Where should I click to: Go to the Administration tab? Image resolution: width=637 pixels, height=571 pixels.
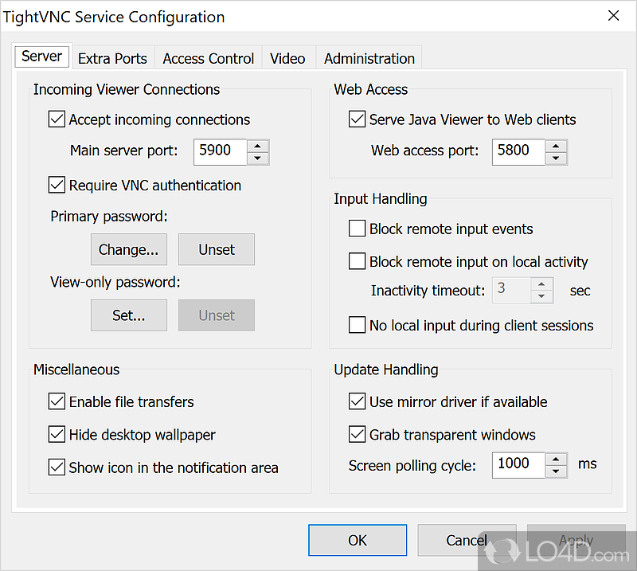tap(369, 58)
